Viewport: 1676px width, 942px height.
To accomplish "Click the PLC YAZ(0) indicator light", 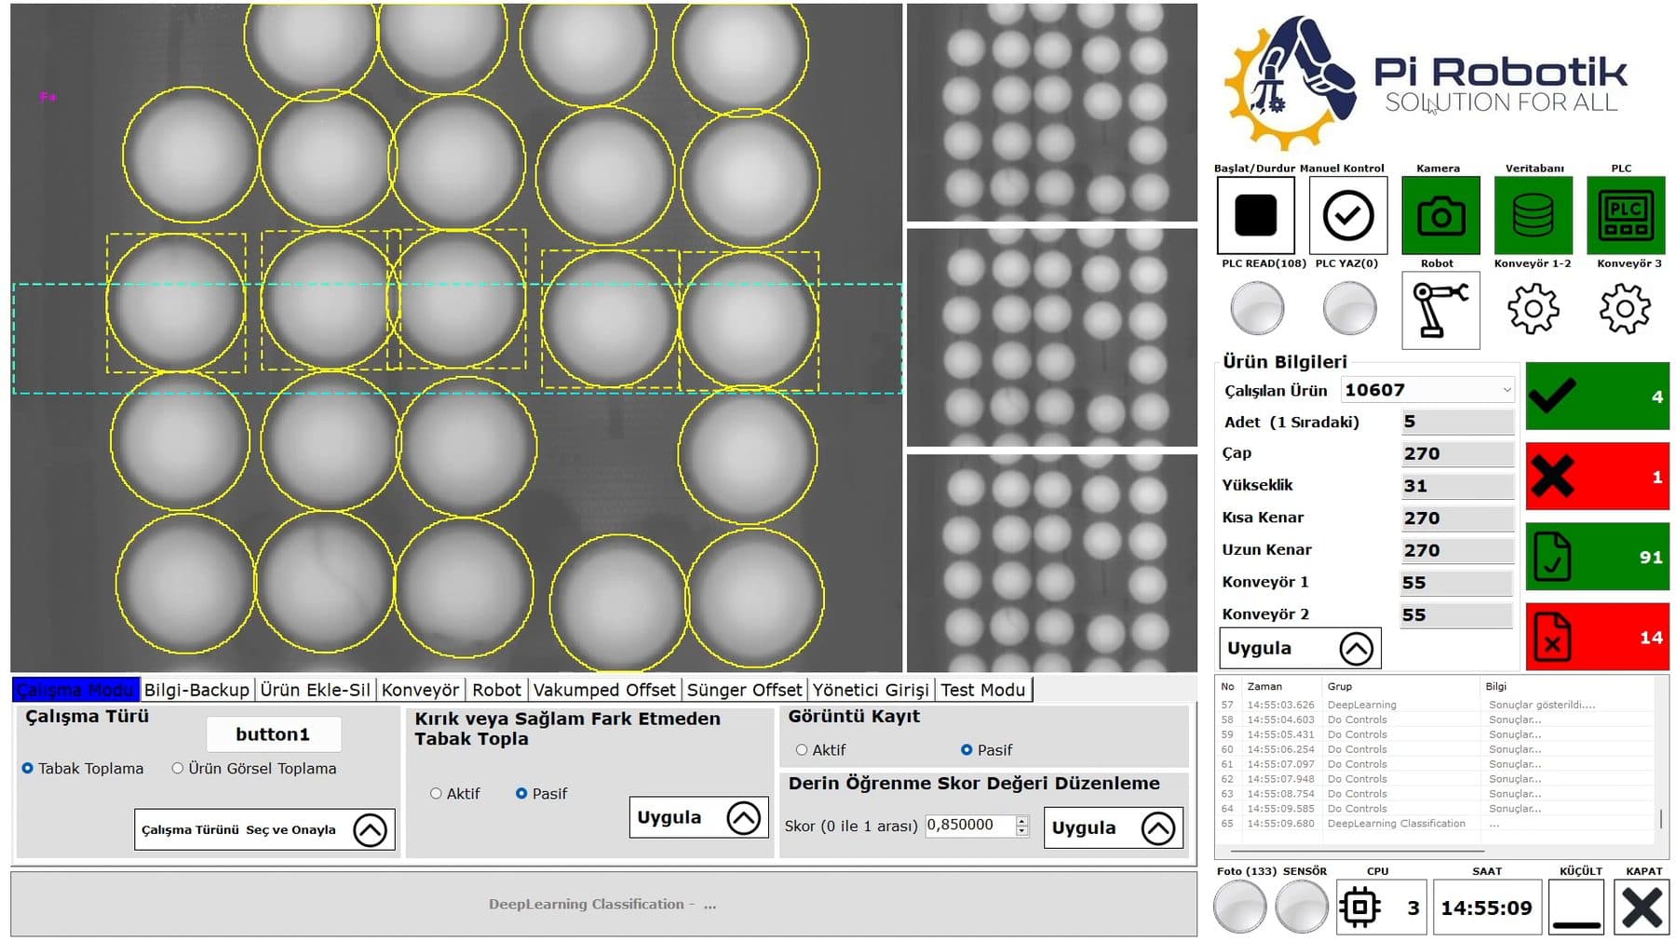I will point(1349,308).
